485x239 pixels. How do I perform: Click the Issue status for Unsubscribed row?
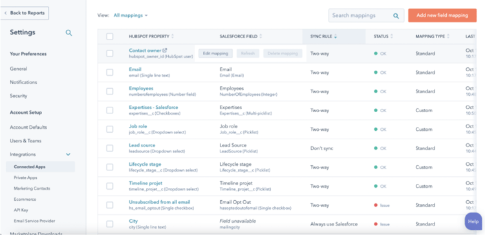[382, 205]
